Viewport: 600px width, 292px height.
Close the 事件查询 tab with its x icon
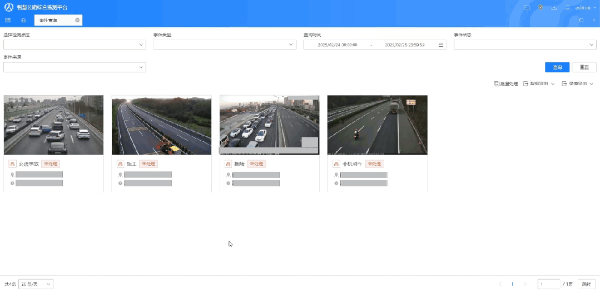[x=77, y=20]
